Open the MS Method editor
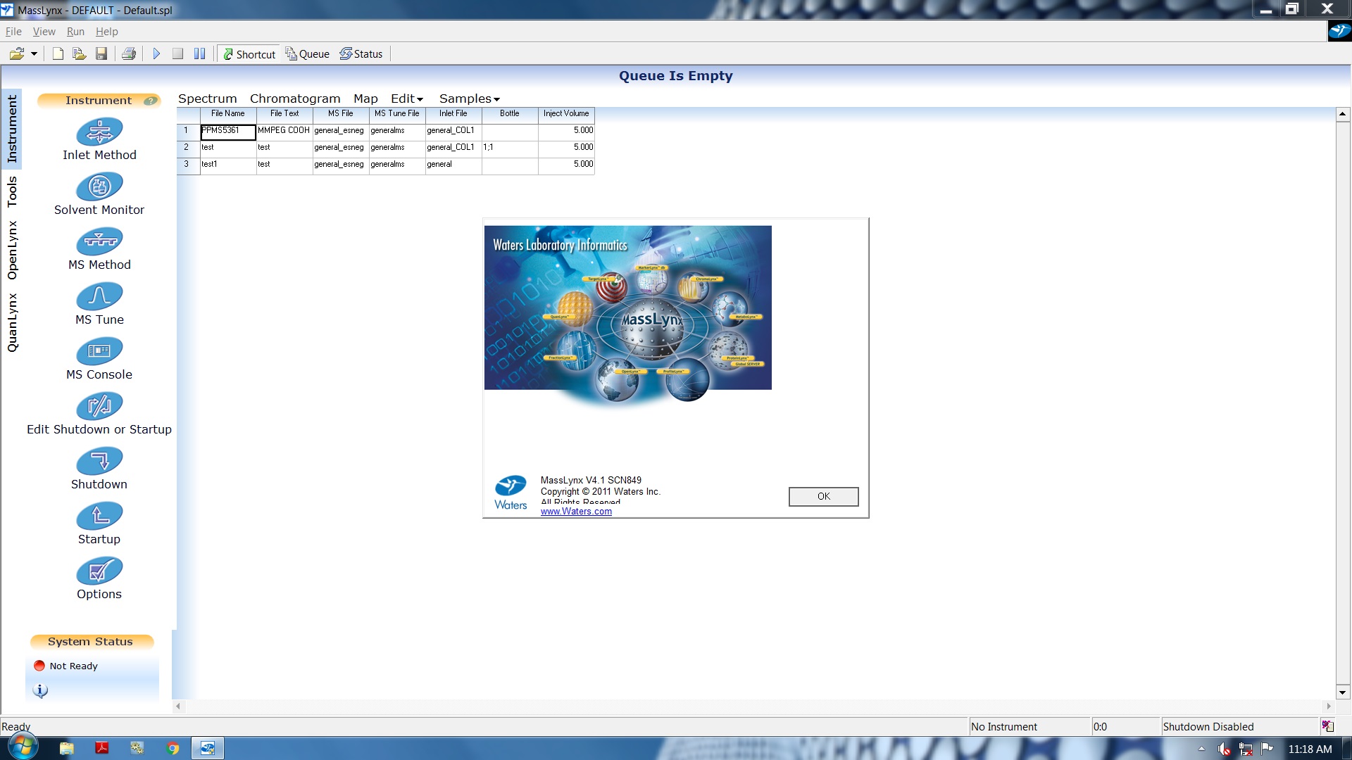 99,241
